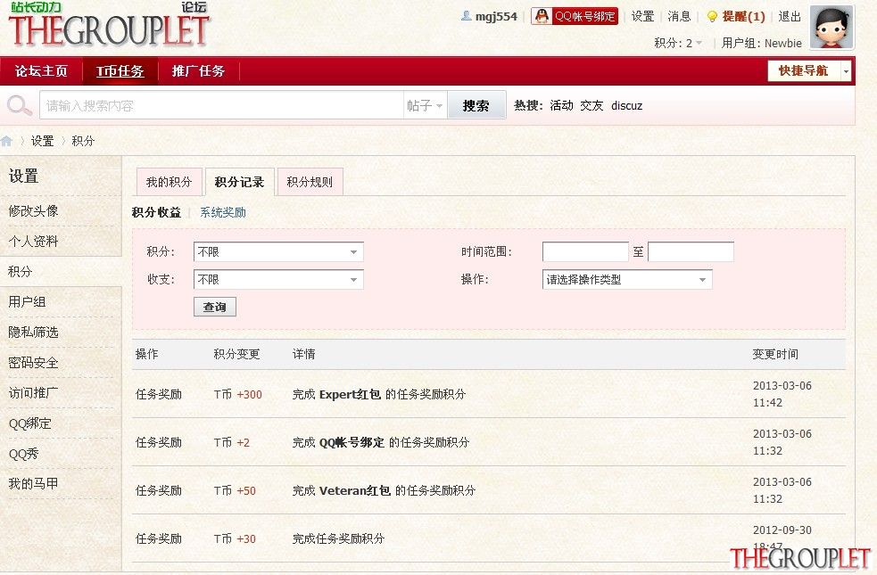The width and height of the screenshot is (877, 575).
Task: Click the end date field after 至
Action: click(x=691, y=252)
